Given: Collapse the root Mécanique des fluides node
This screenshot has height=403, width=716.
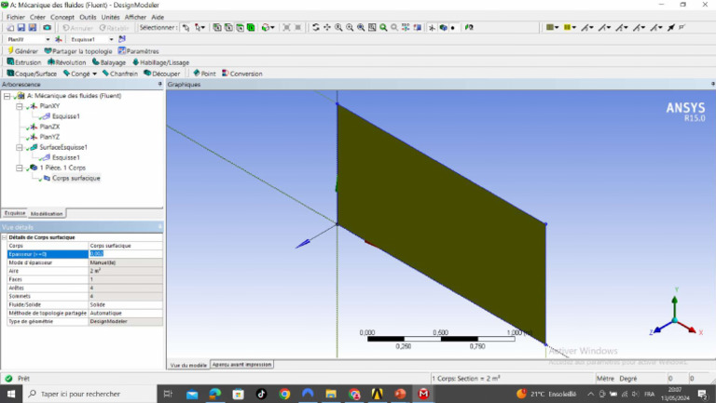Looking at the screenshot, I should (x=7, y=96).
